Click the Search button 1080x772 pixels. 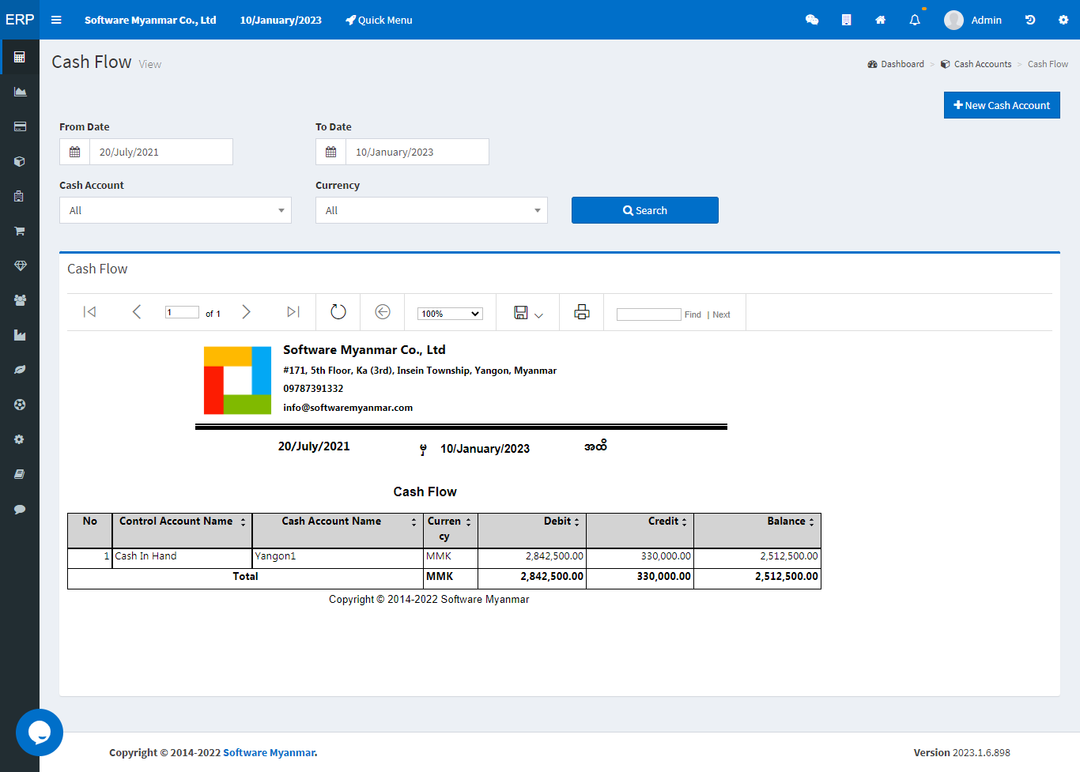coord(645,210)
